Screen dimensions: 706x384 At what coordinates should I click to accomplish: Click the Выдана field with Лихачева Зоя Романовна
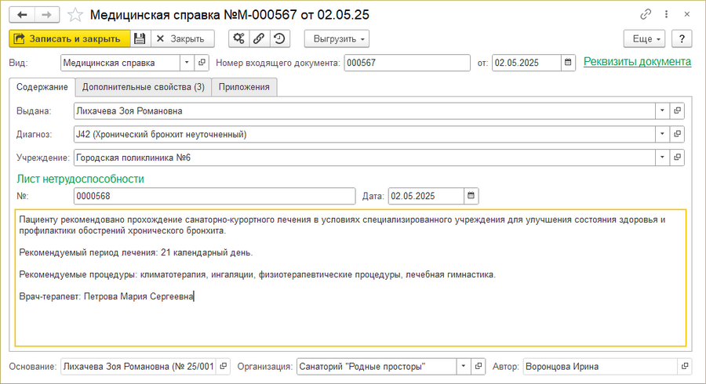pyautogui.click(x=365, y=110)
